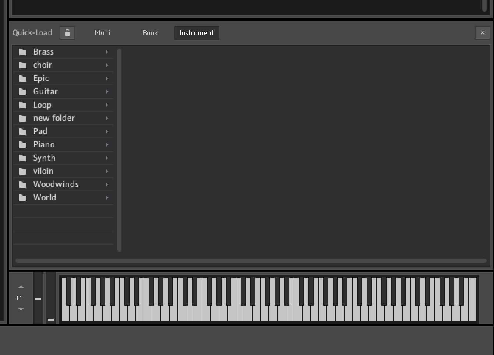Image resolution: width=494 pixels, height=355 pixels.
Task: Click the Pad folder icon
Action: tap(22, 131)
